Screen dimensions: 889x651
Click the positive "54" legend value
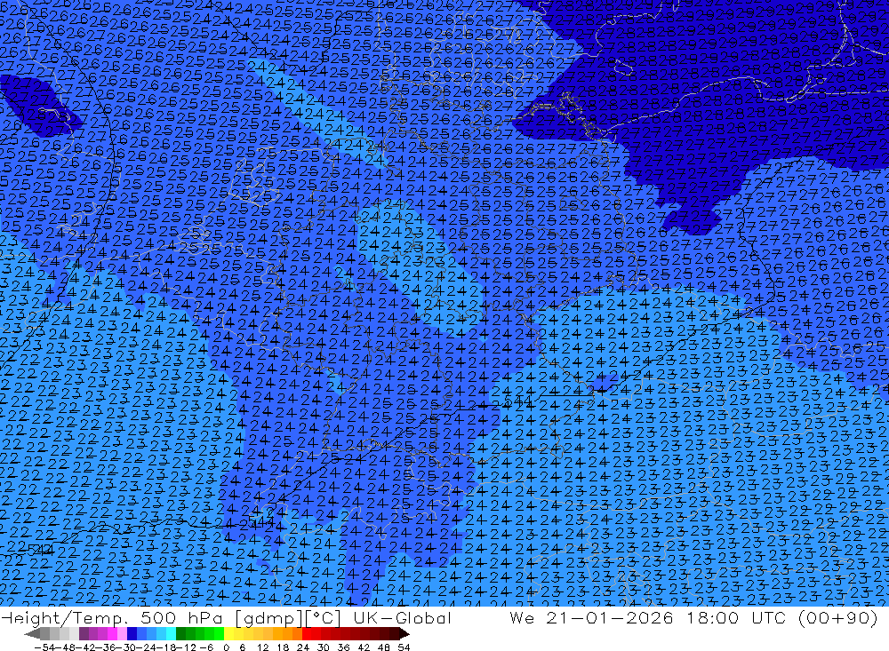[x=404, y=647]
